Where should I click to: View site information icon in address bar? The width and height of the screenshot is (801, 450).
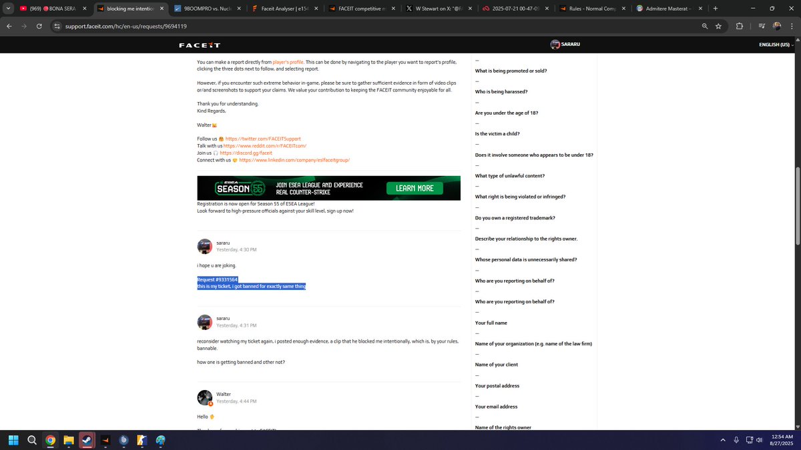pos(57,26)
